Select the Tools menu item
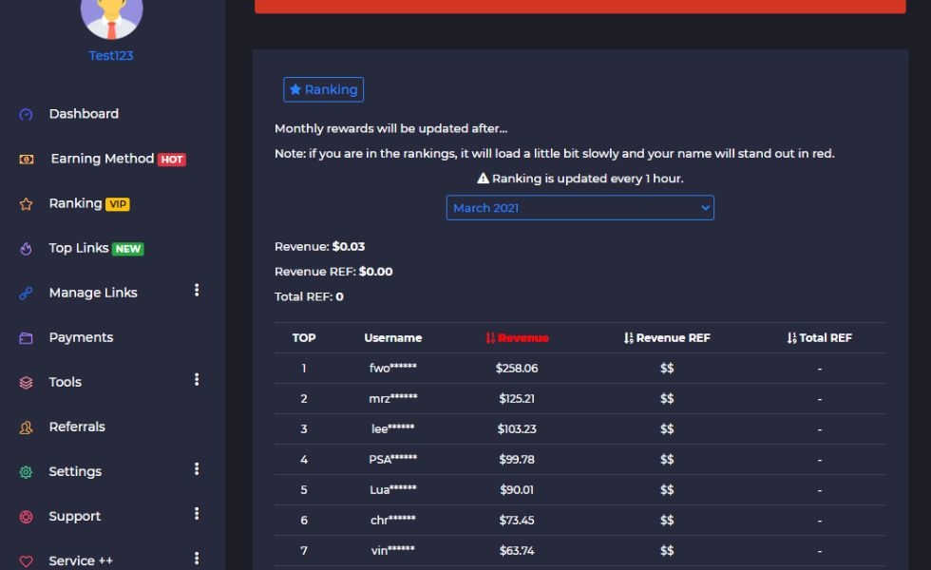 click(65, 382)
